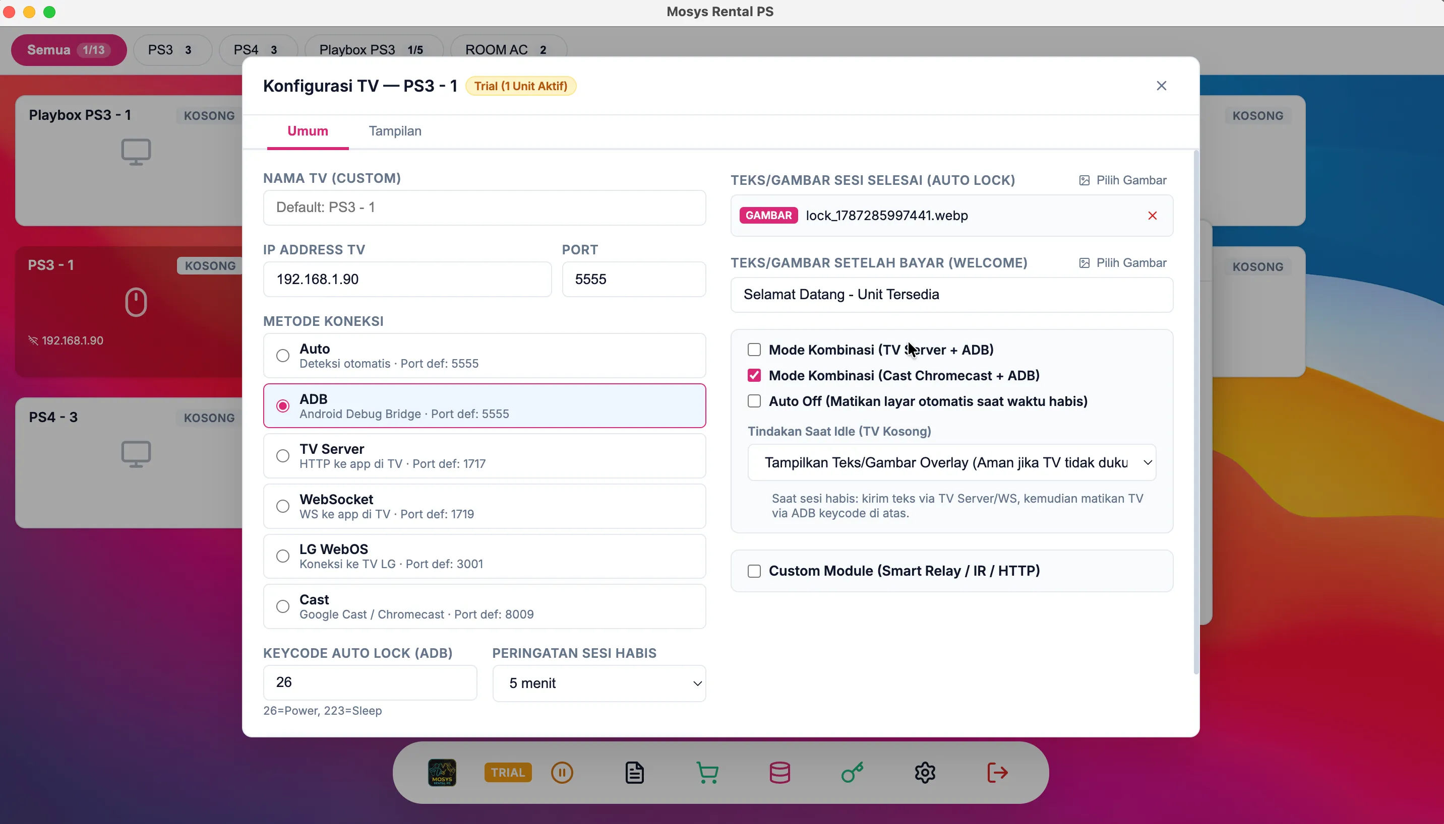Select ADB connection method radio
This screenshot has width=1444, height=824.
283,406
